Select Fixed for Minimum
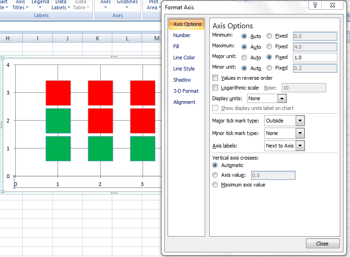 point(269,36)
